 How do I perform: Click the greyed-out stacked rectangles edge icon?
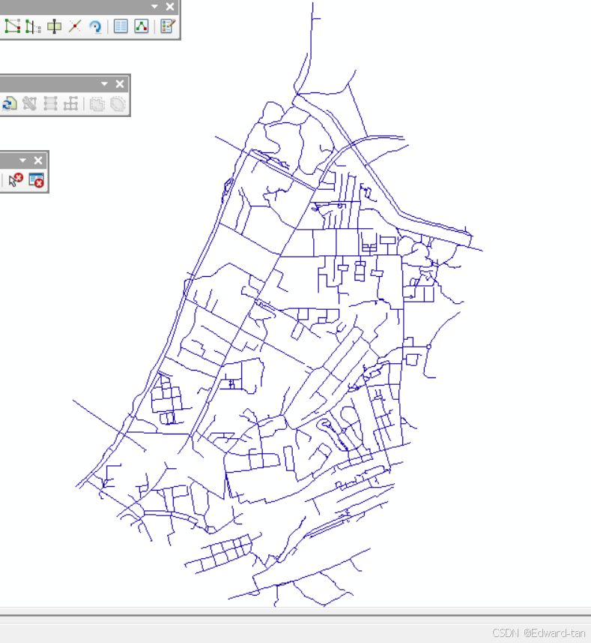[x=50, y=104]
